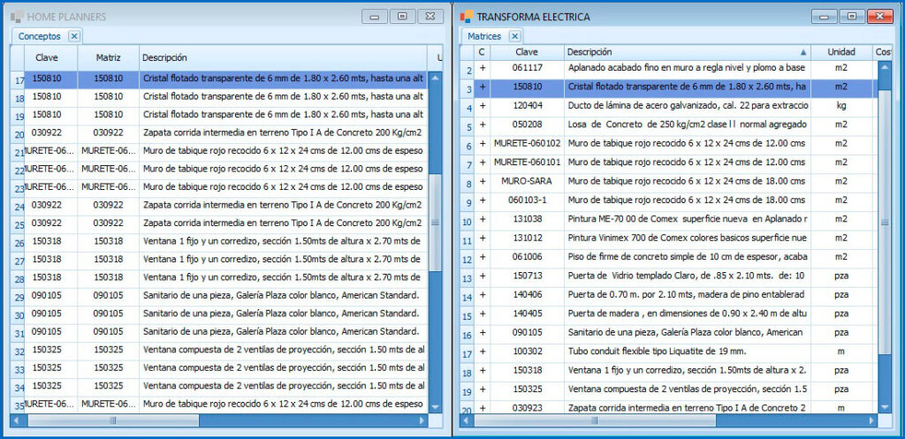Select Clave cell 061117 in Matrices
Viewport: 905px width, 439px height.
pyautogui.click(x=527, y=68)
